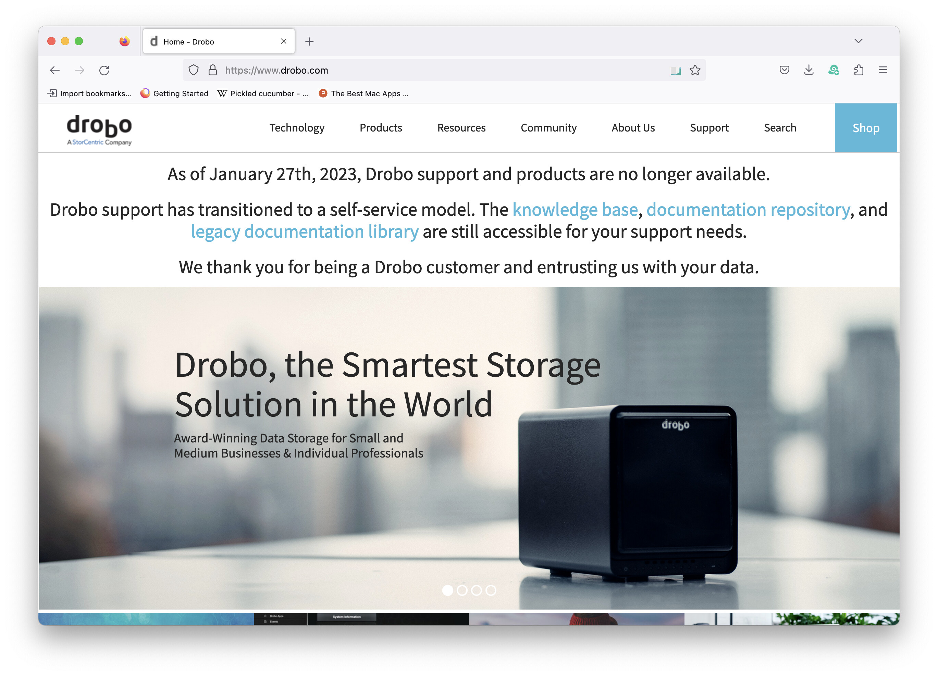Follow the legacy documentation library link

[305, 231]
